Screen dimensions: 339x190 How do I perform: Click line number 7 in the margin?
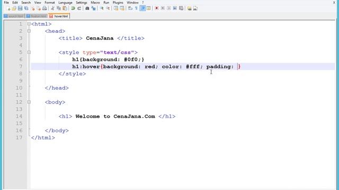[21, 66]
